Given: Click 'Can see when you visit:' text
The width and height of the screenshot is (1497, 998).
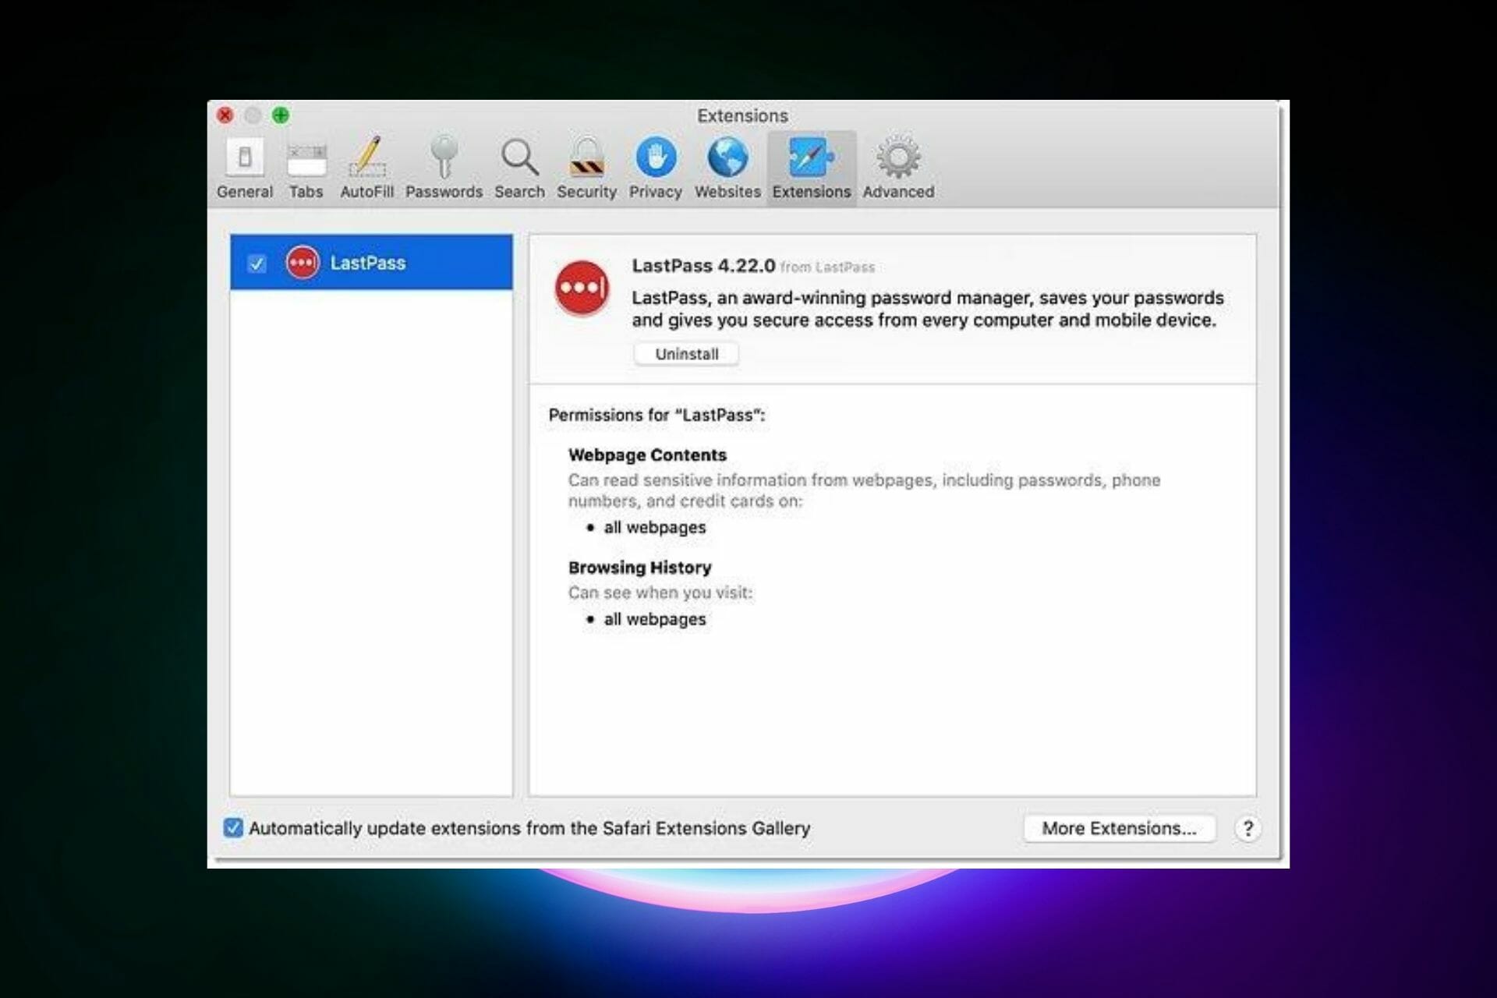Looking at the screenshot, I should click(660, 593).
